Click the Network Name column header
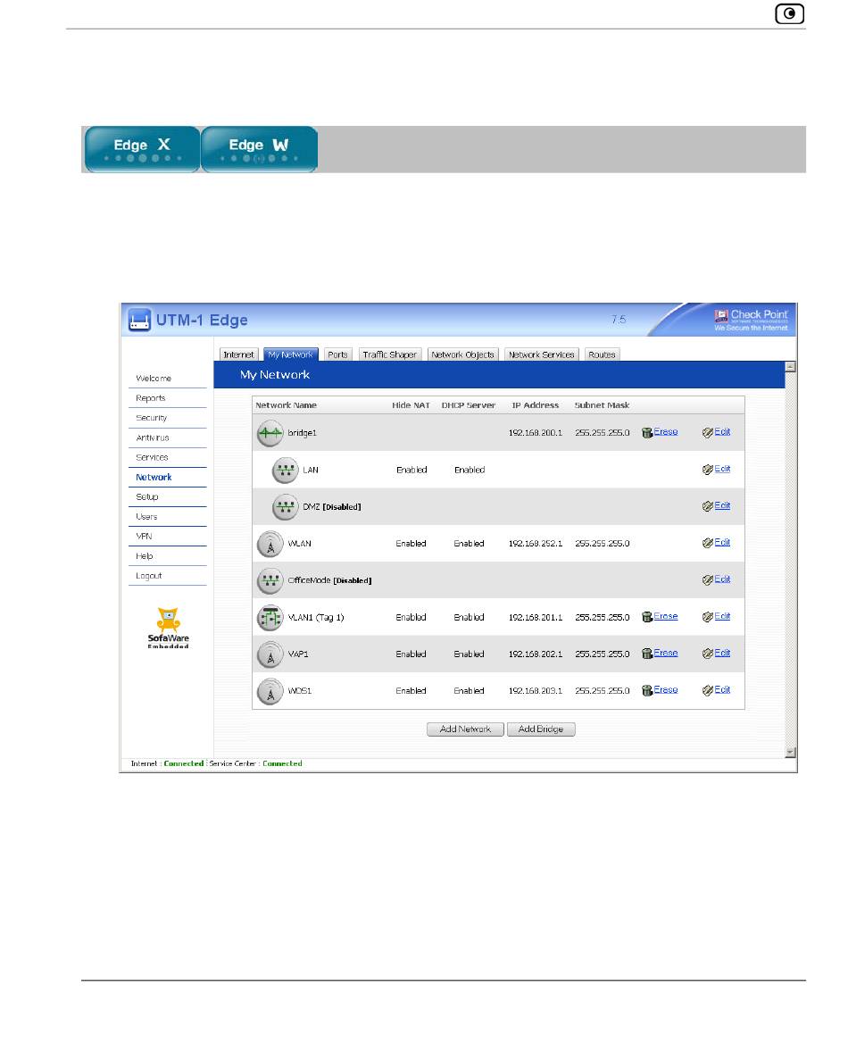This screenshot has height=1050, width=848. click(x=286, y=405)
